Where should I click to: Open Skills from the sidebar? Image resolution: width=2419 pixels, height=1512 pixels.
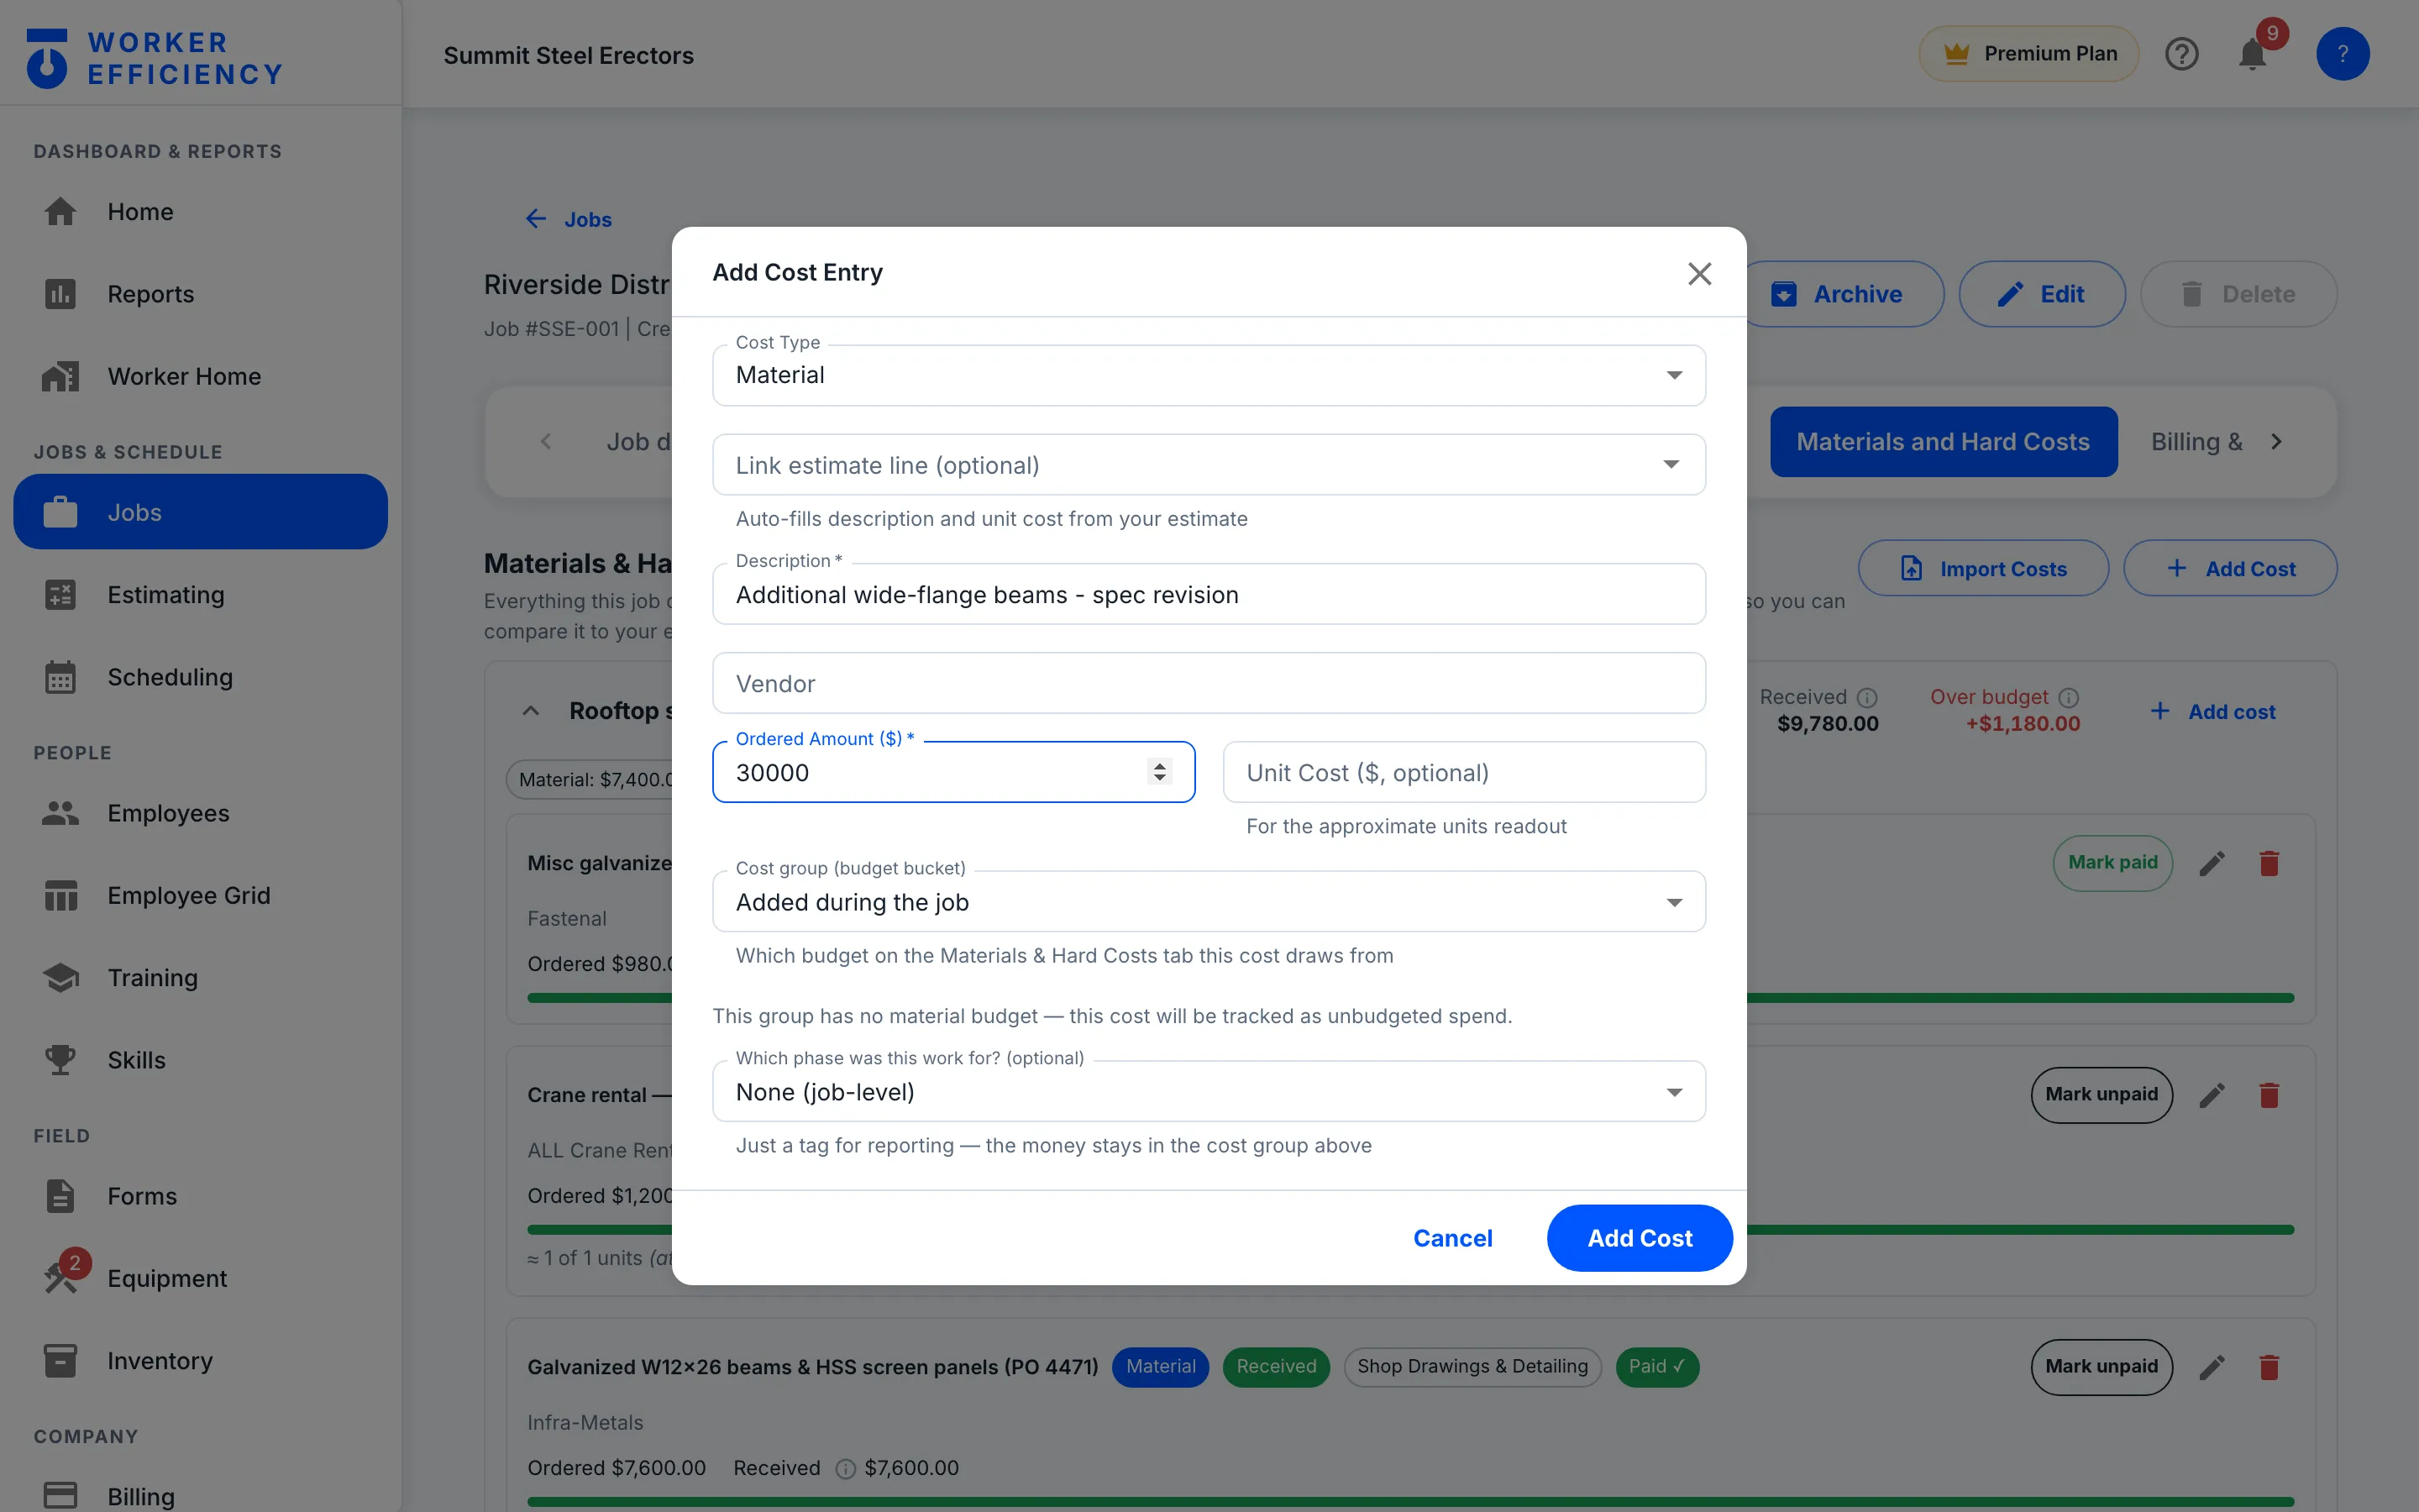click(x=200, y=1060)
